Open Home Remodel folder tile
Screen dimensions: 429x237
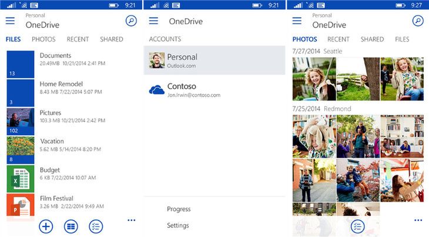point(21,93)
